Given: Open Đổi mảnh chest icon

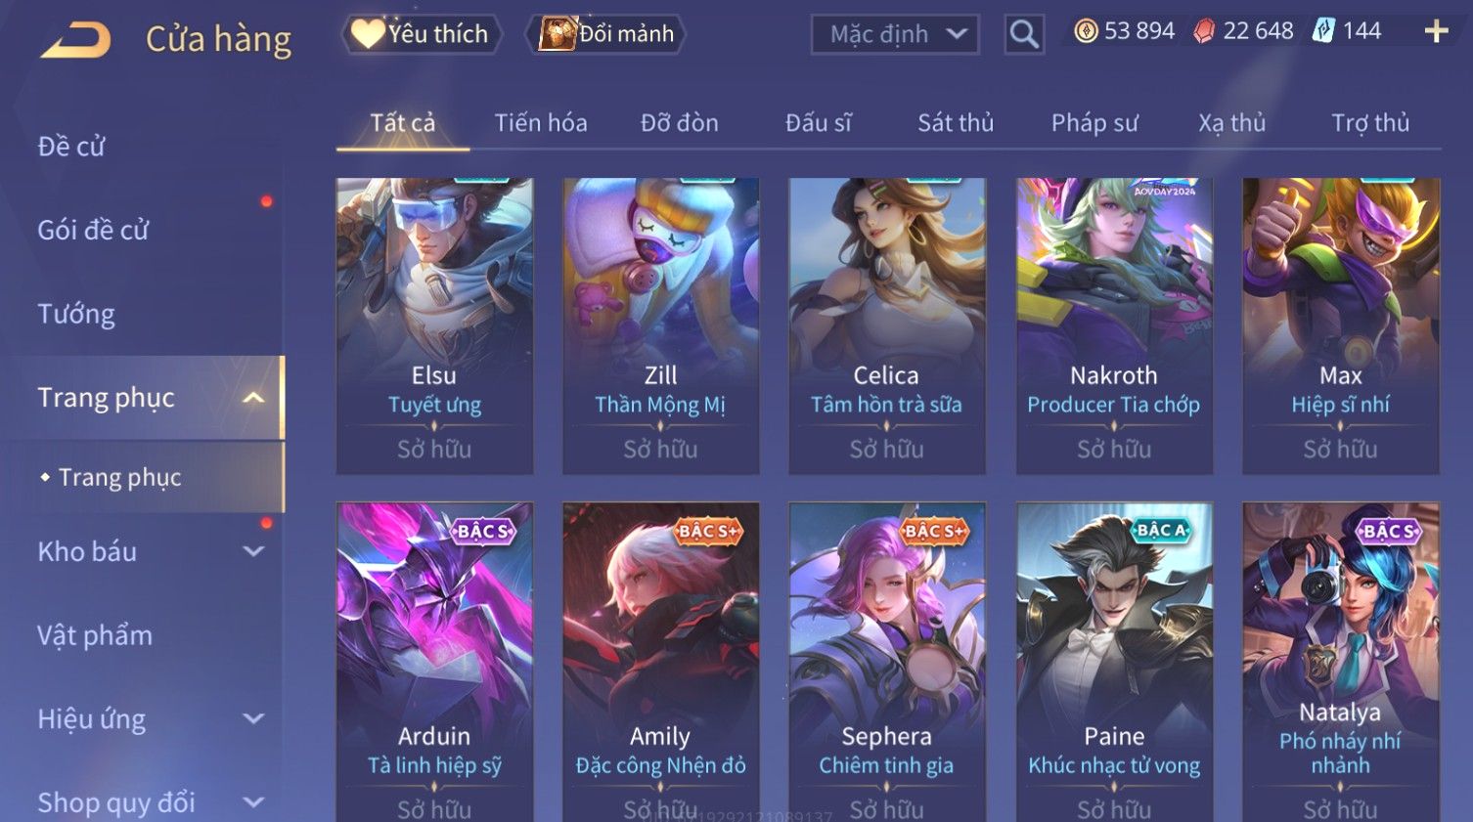Looking at the screenshot, I should pyautogui.click(x=558, y=33).
